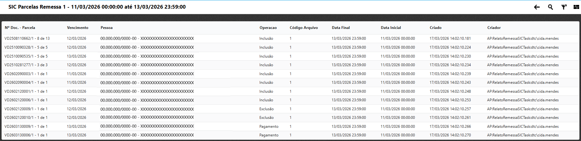581x141 pixels.
Task: Sort by the Vencimento column header
Action: [x=77, y=28]
